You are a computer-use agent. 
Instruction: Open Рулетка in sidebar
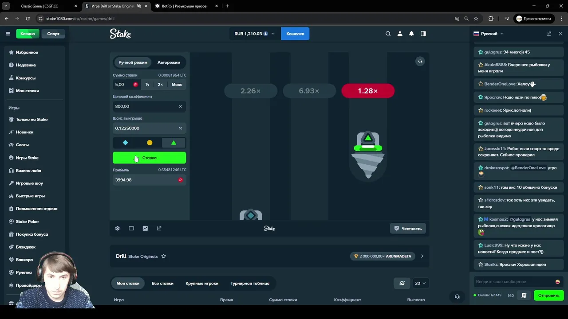(x=24, y=272)
